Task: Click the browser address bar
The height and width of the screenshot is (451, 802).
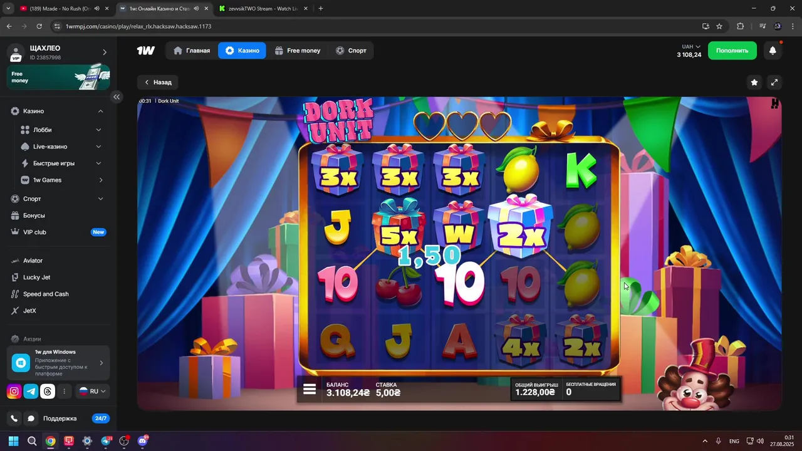Action: [x=376, y=26]
